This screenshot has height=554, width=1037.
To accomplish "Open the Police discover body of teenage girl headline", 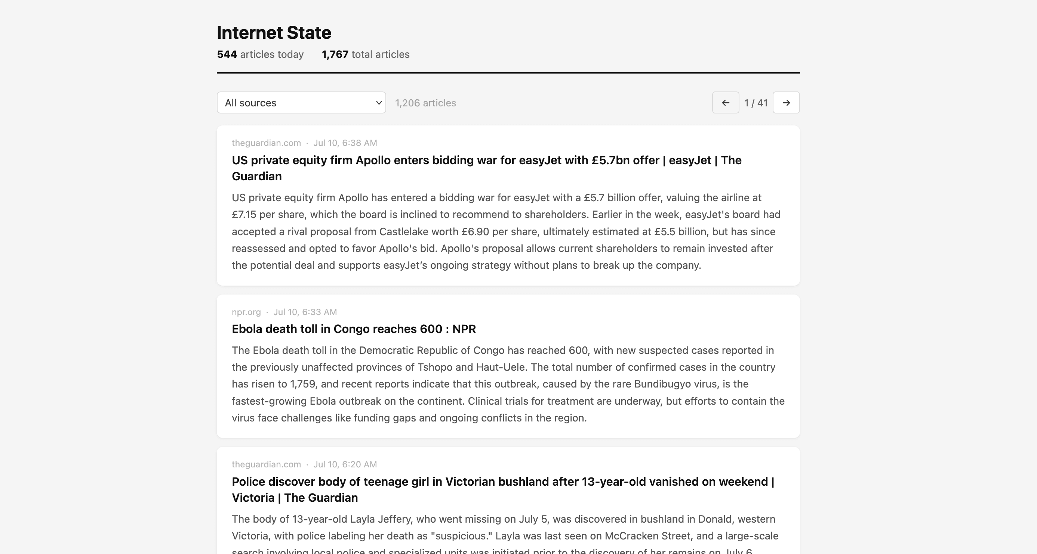I will pos(503,489).
